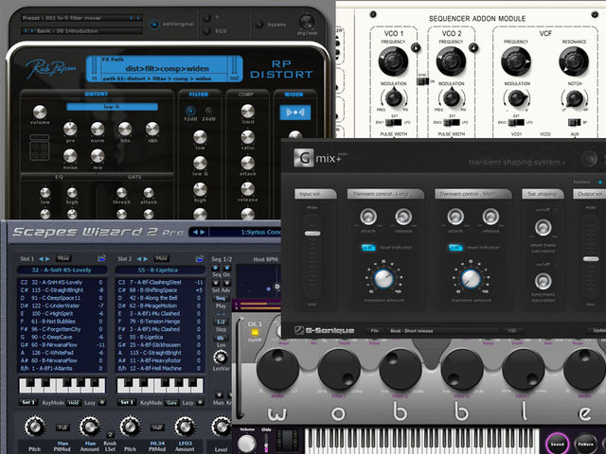
Task: Toggle the VCO sync switch
Action: 423,81
